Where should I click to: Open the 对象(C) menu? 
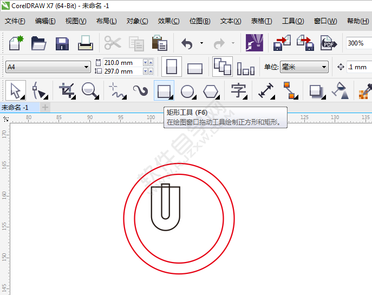click(x=137, y=21)
